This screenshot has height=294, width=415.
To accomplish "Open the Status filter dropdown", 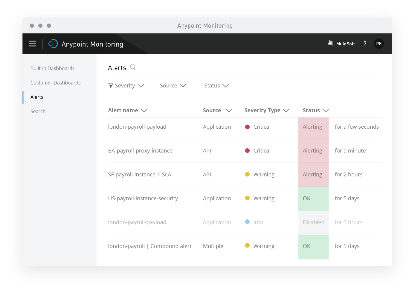I will [216, 85].
